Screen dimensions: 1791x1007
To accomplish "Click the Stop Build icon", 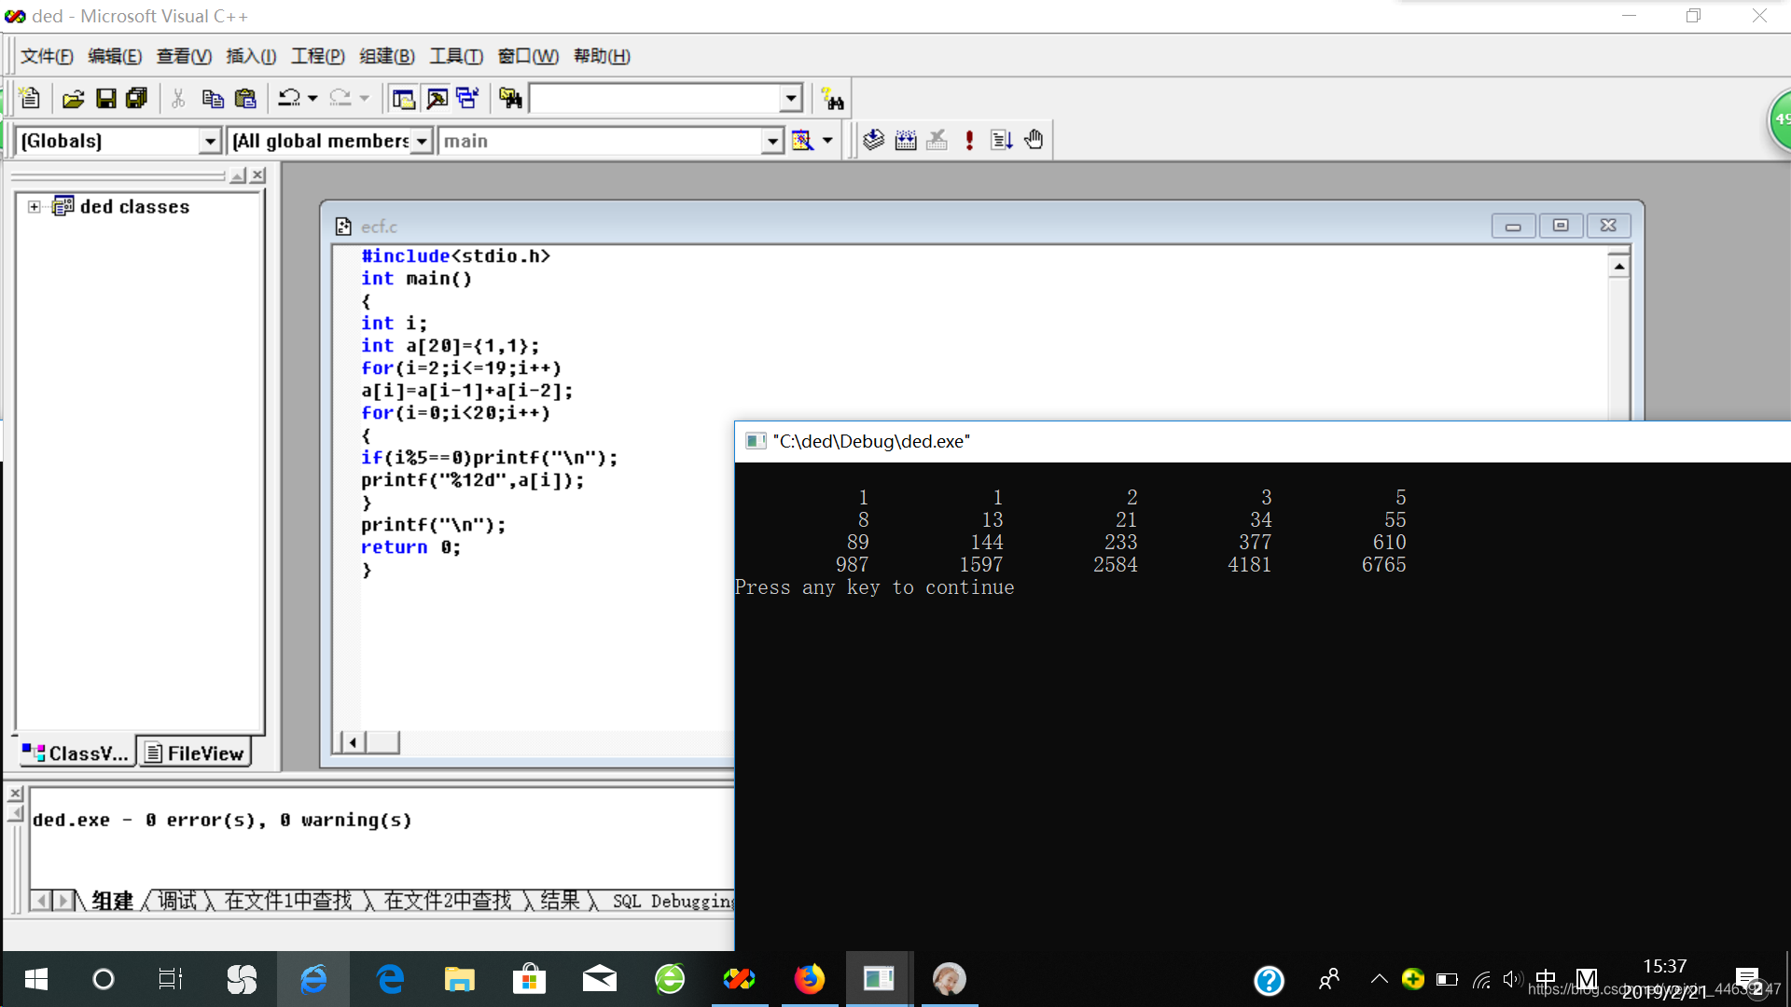I will 937,140.
